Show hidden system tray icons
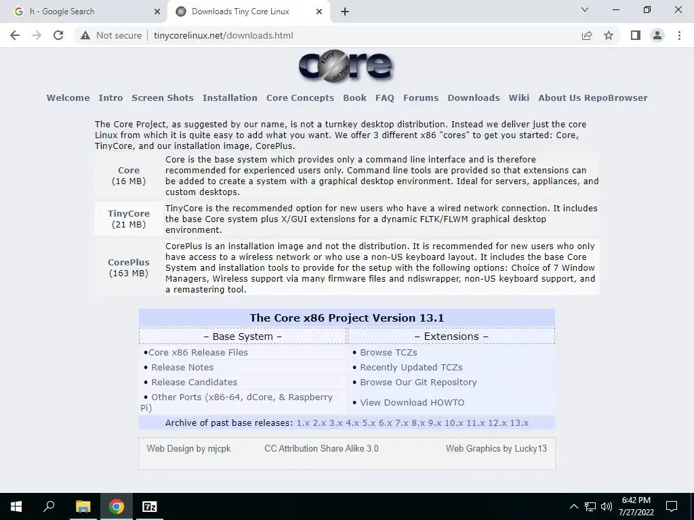 coord(573,506)
